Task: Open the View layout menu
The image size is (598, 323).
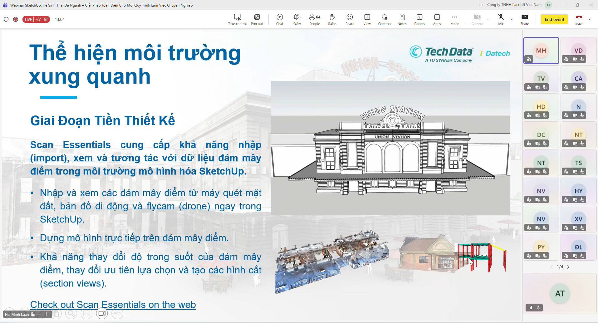Action: [367, 19]
